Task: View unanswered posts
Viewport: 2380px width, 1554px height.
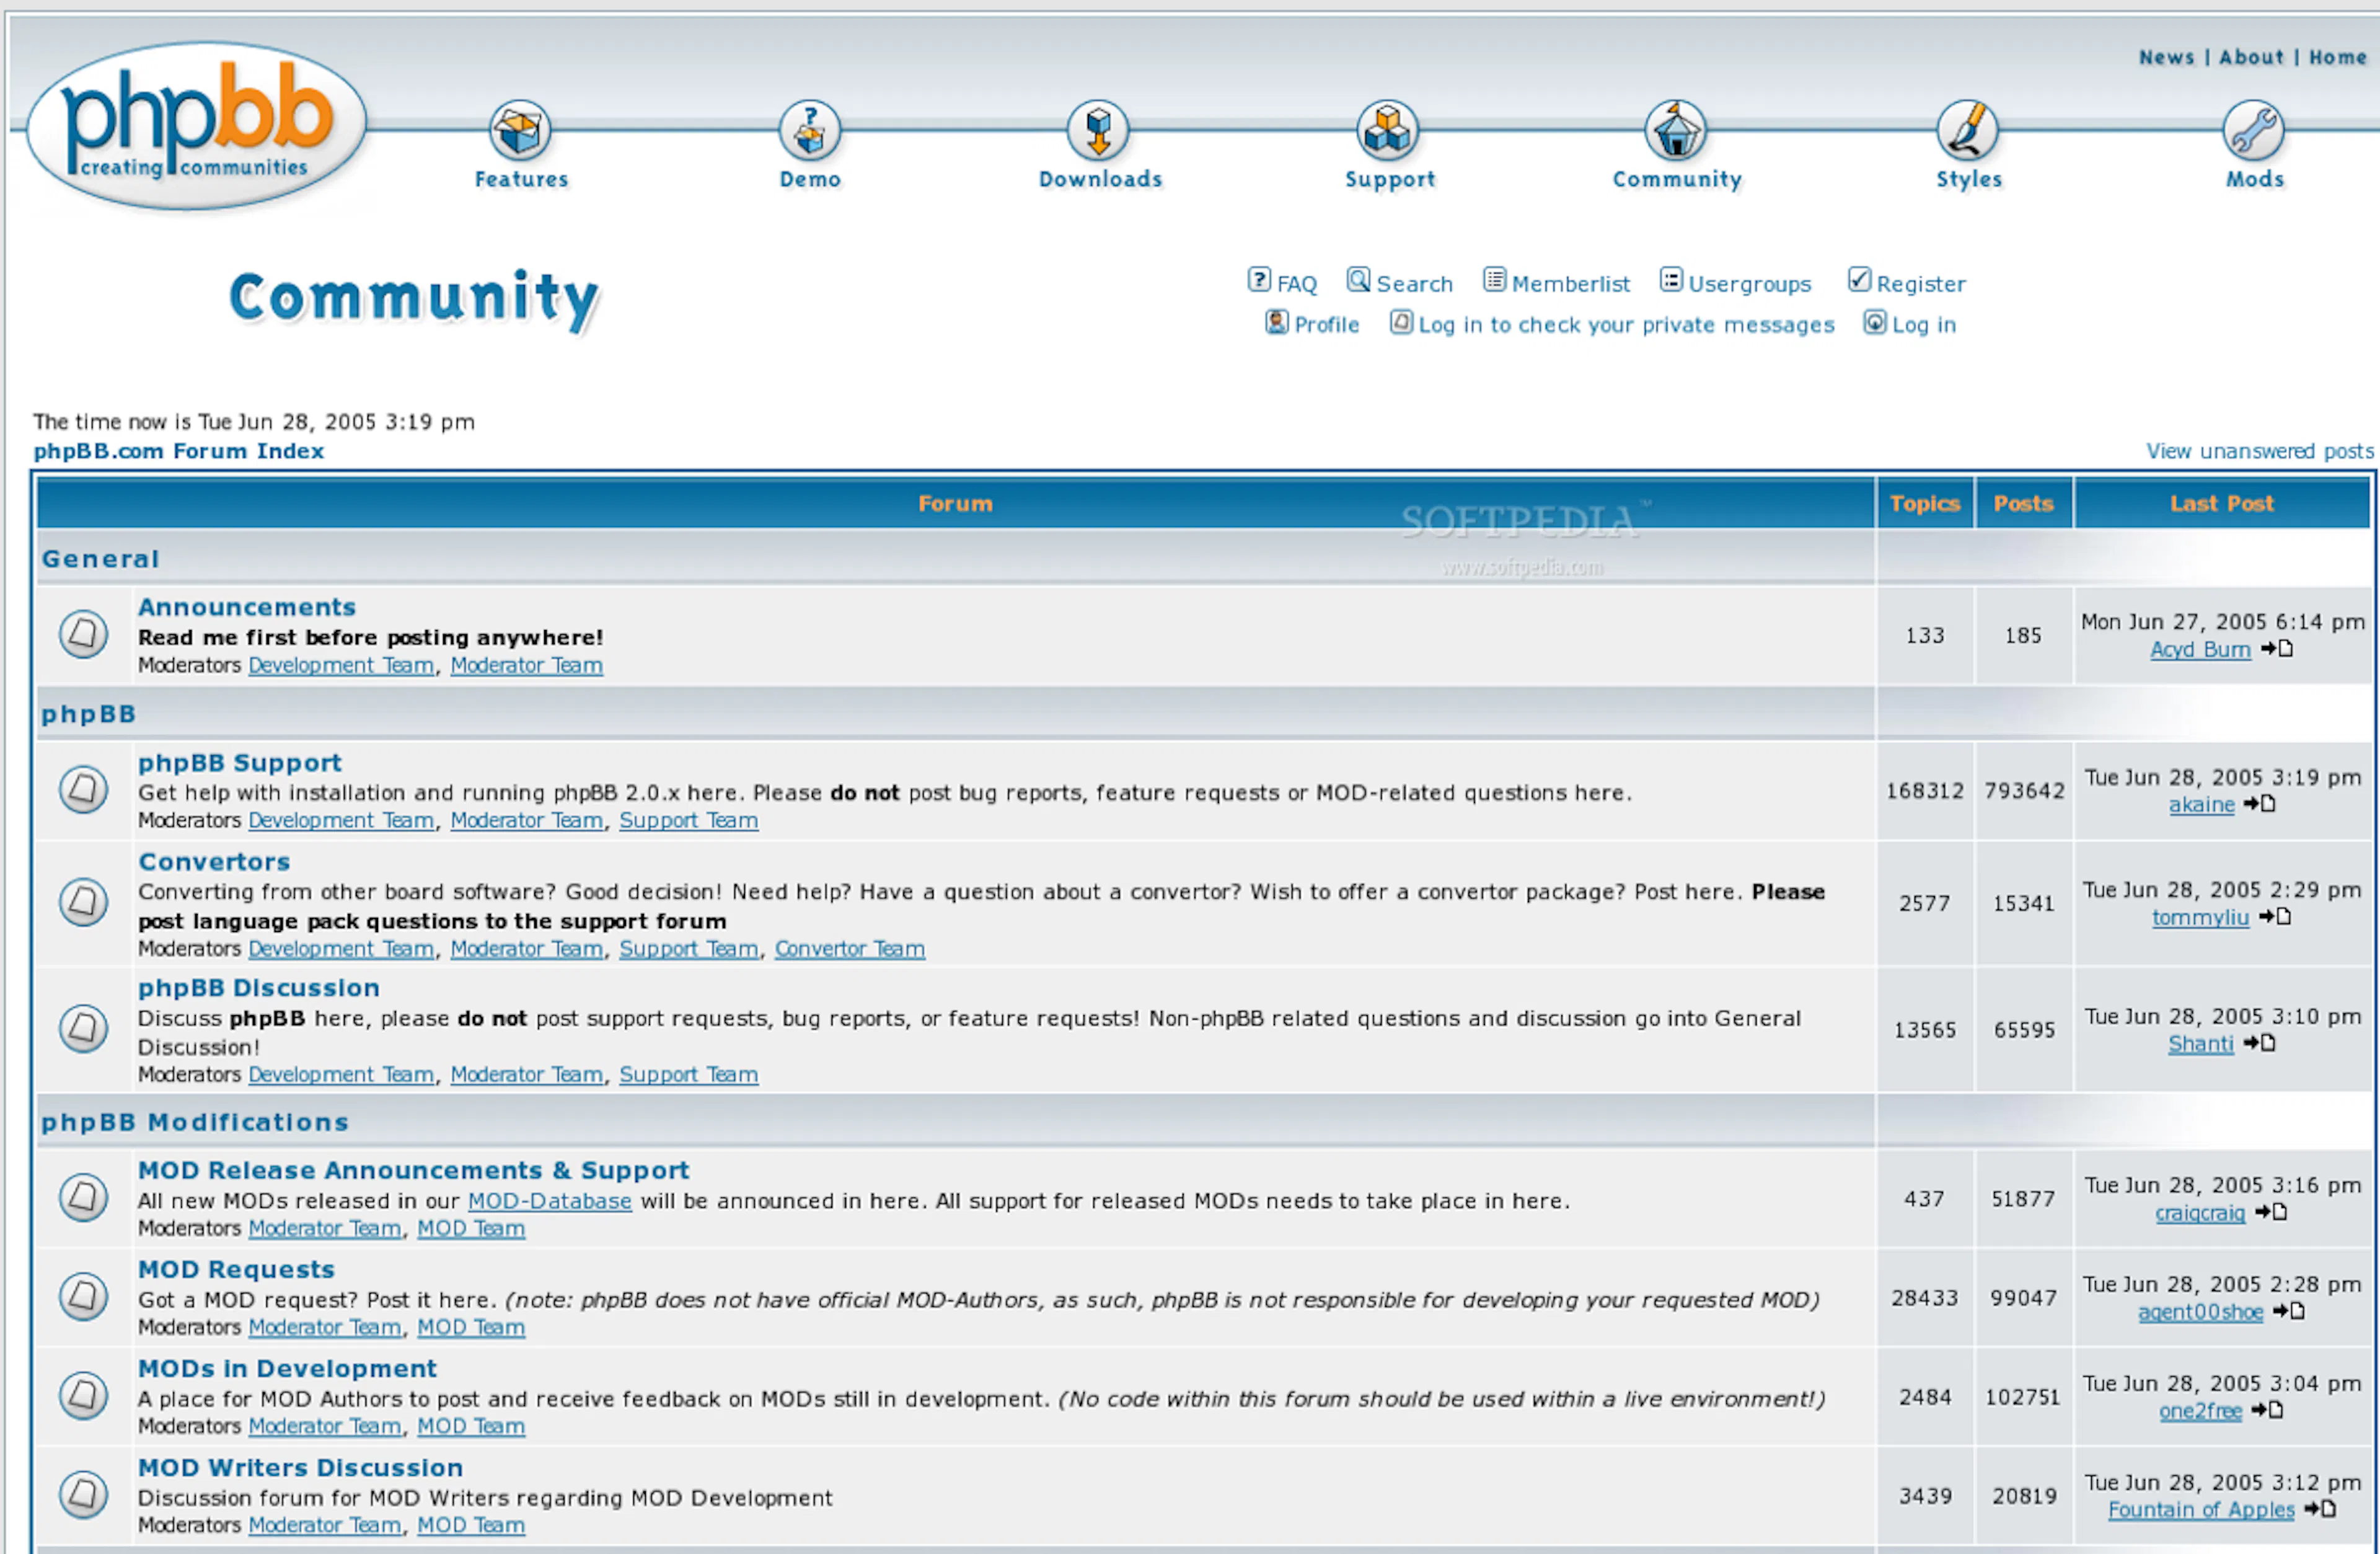Action: (x=2260, y=451)
